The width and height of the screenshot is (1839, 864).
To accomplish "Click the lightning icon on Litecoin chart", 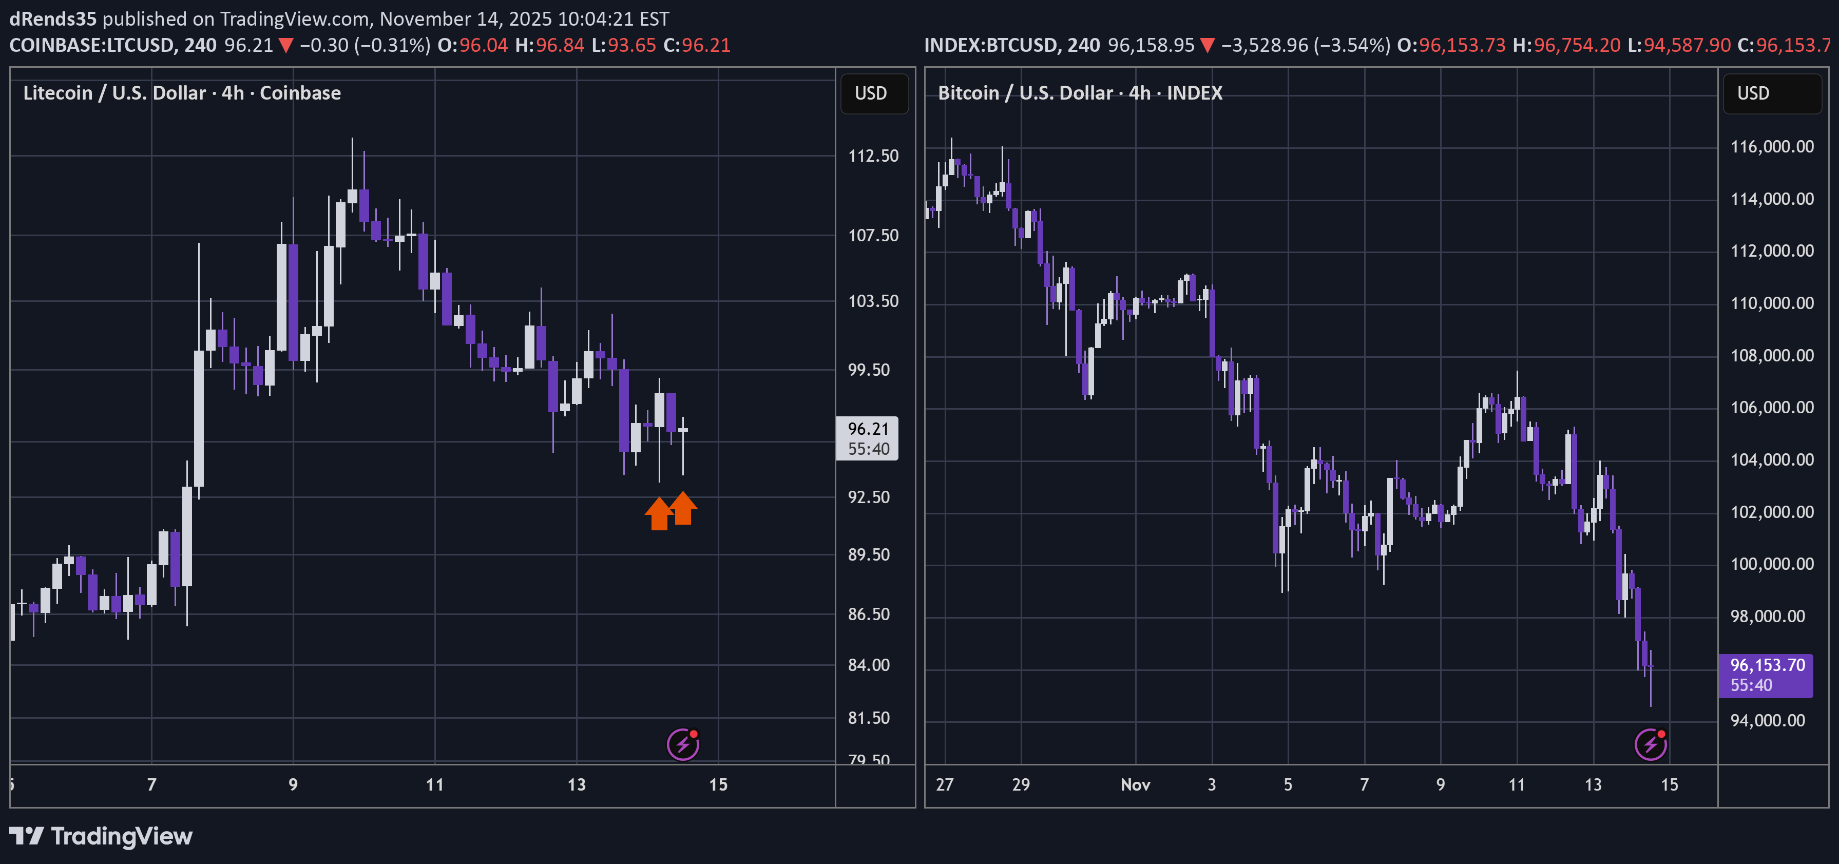I will 682,745.
